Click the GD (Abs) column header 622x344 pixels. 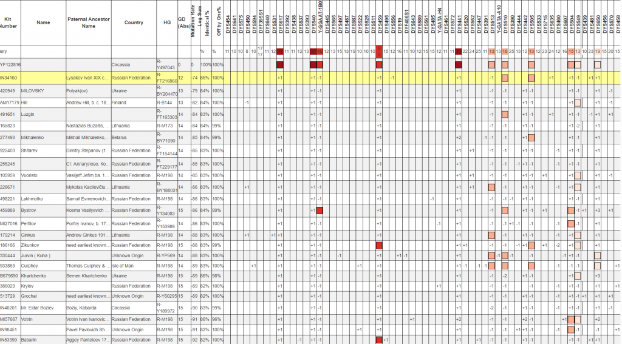tap(183, 22)
